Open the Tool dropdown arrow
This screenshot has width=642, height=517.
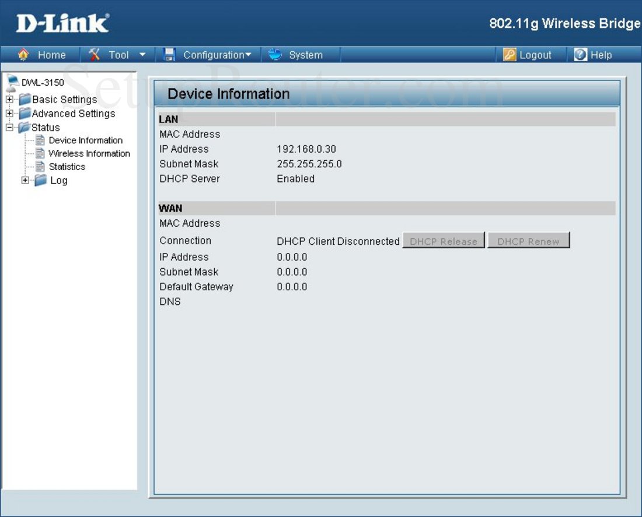click(142, 54)
